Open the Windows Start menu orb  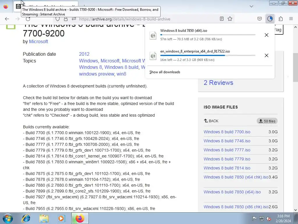coord(8,218)
